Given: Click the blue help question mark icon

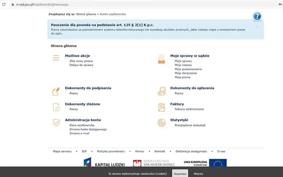Looking at the screenshot, I should 257,16.
